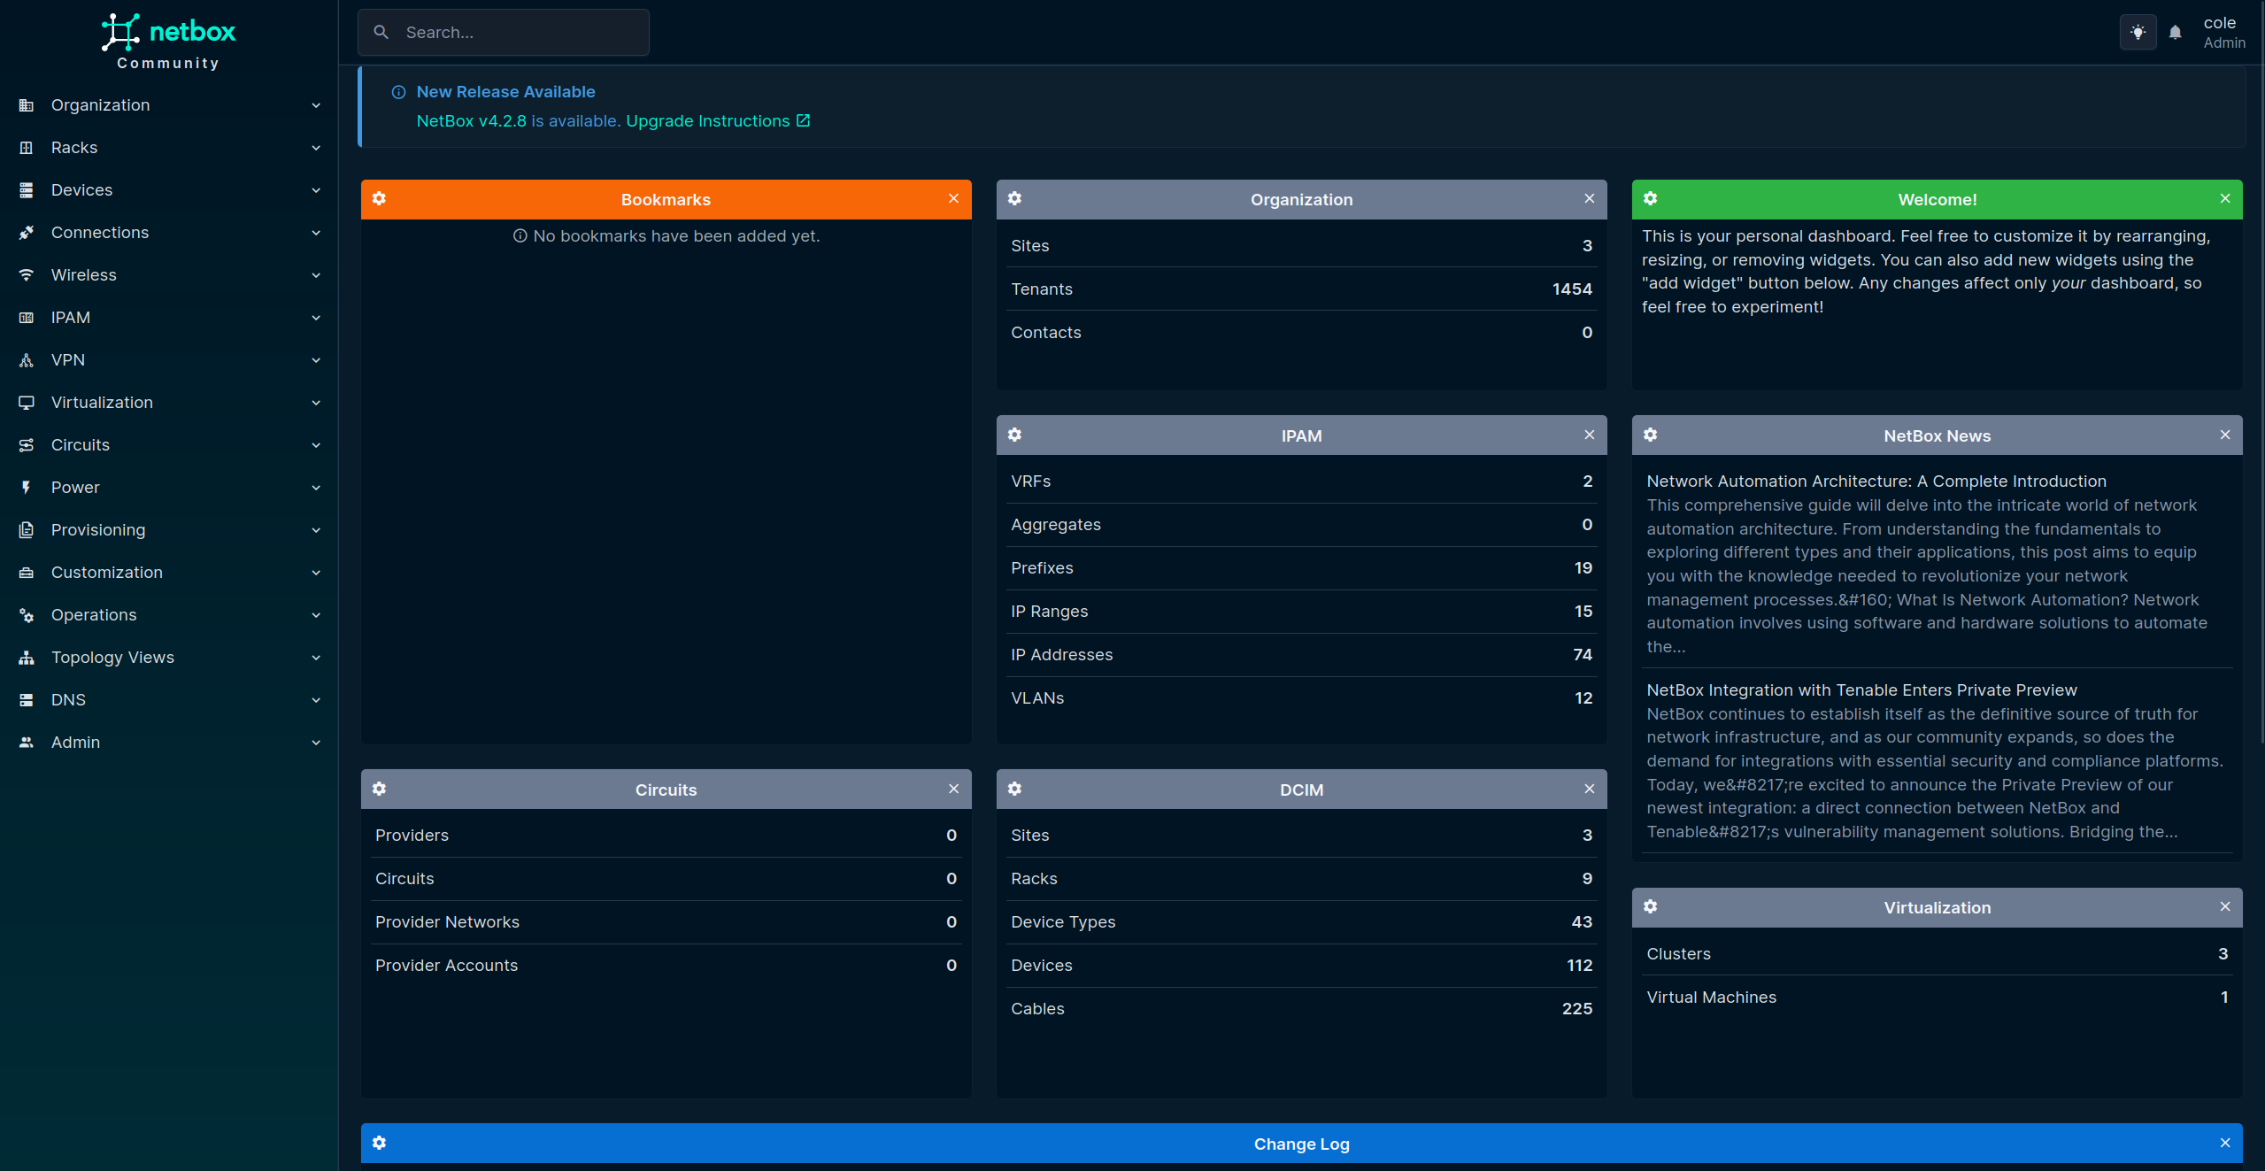Remove the Change Log widget
The height and width of the screenshot is (1171, 2265).
2224,1143
